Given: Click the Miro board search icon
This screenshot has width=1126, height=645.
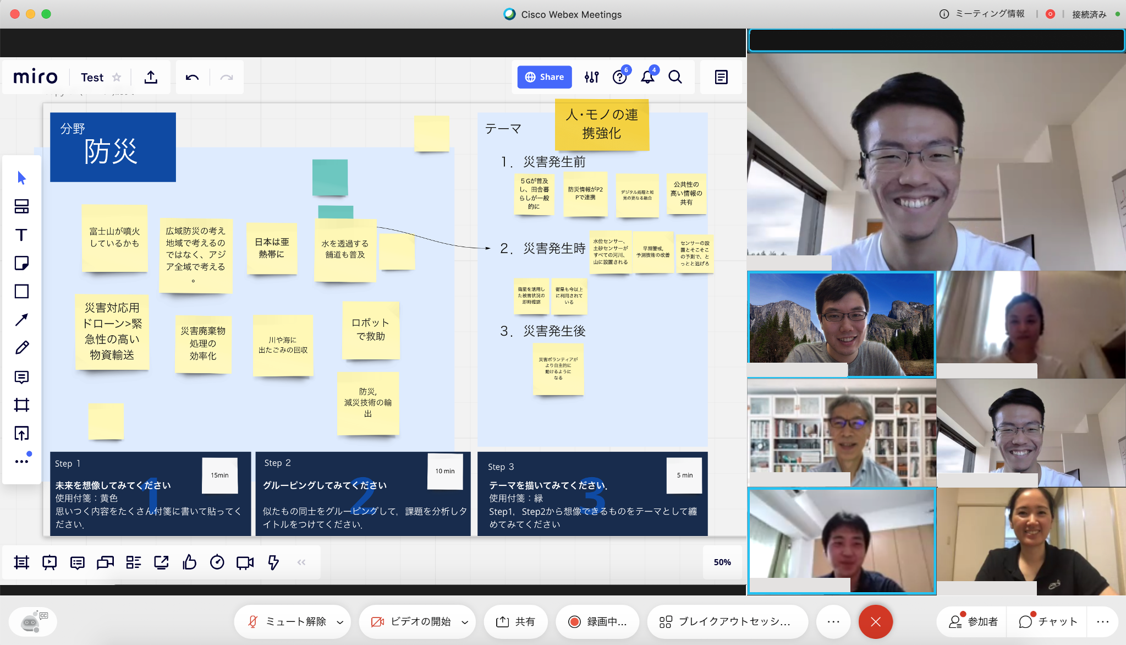Looking at the screenshot, I should coord(675,77).
